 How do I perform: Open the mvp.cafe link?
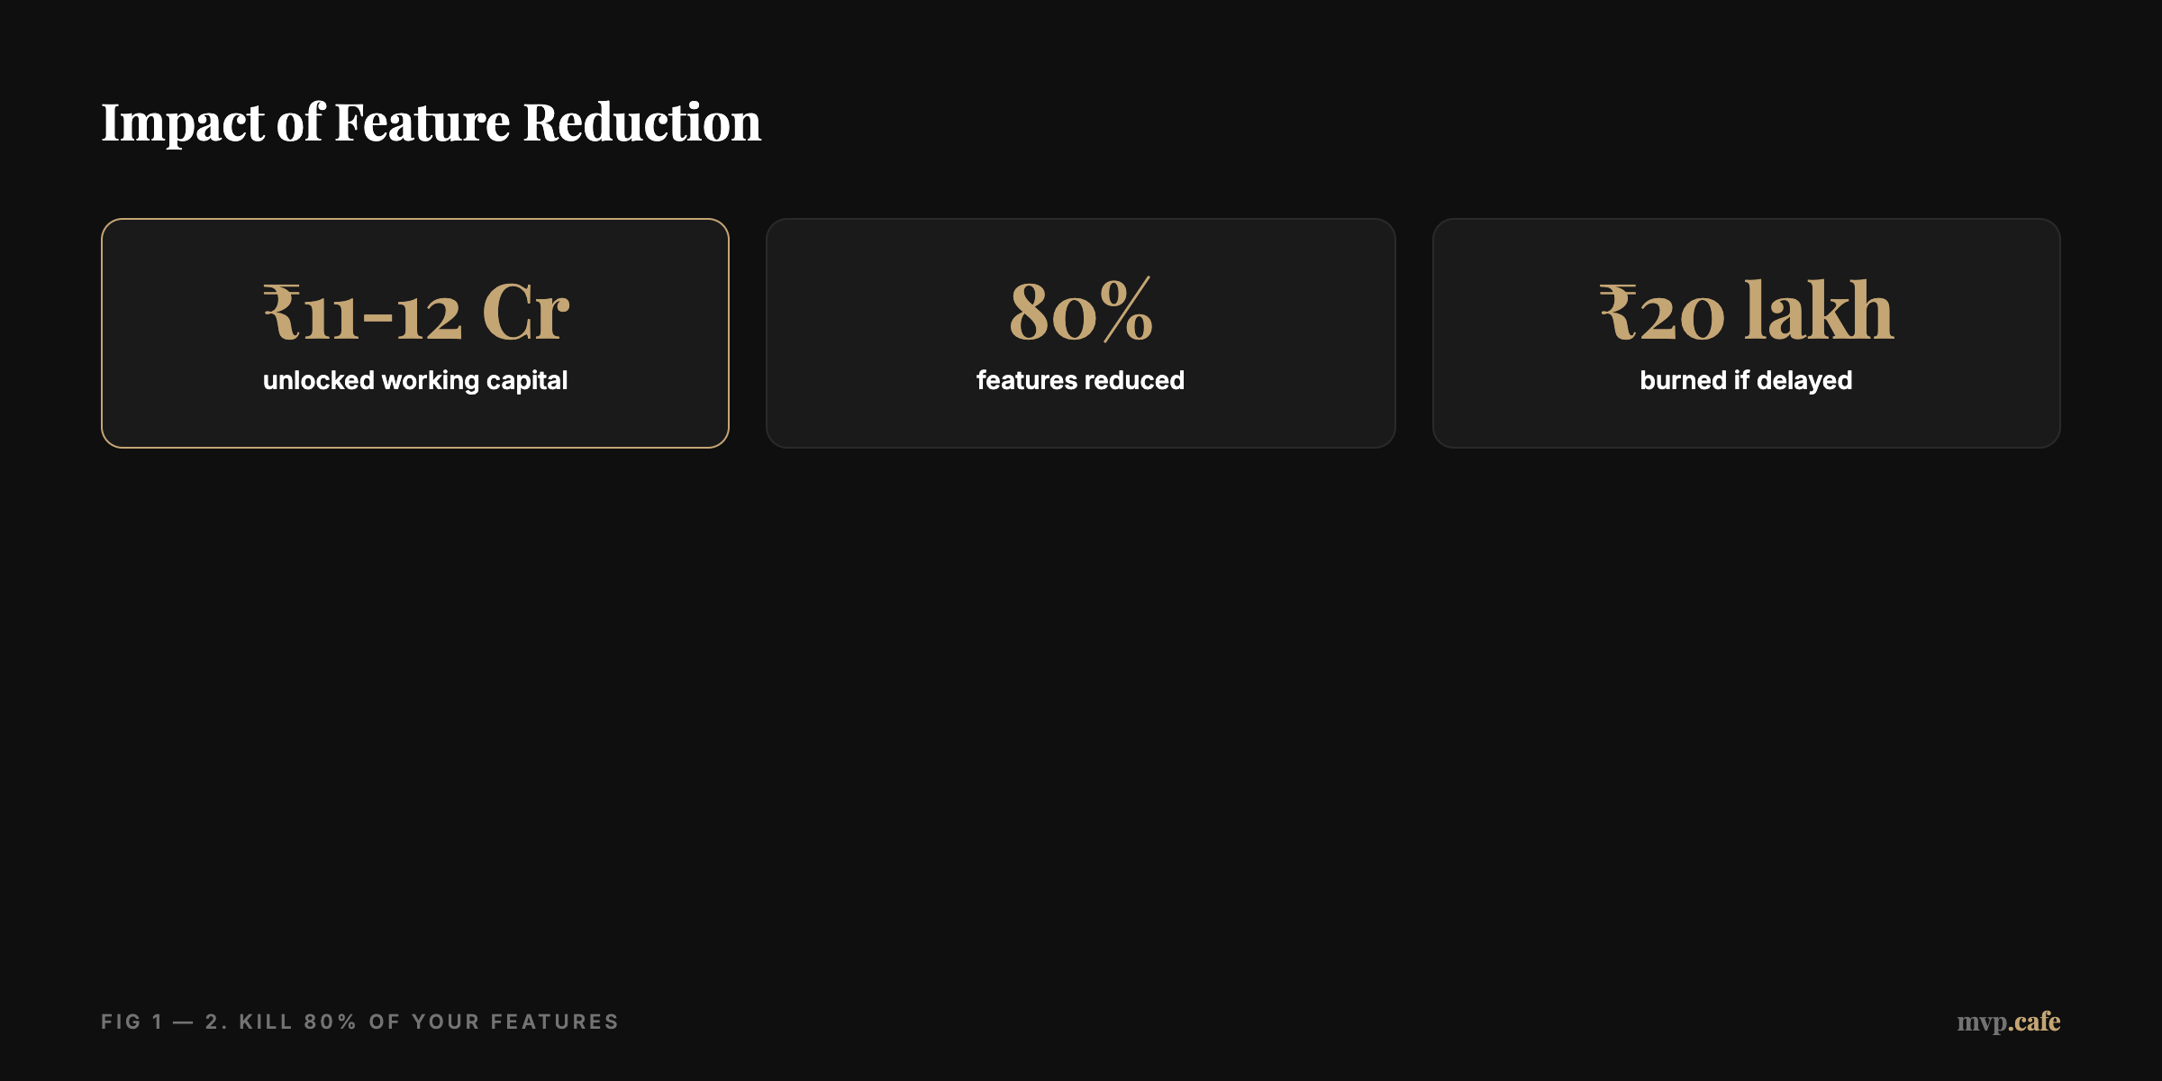[x=2008, y=1022]
